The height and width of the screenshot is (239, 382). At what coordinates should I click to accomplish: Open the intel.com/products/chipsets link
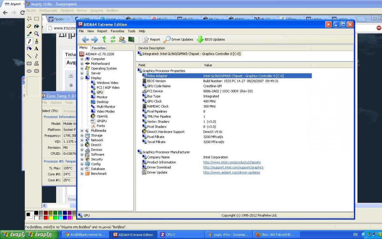pos(232,162)
